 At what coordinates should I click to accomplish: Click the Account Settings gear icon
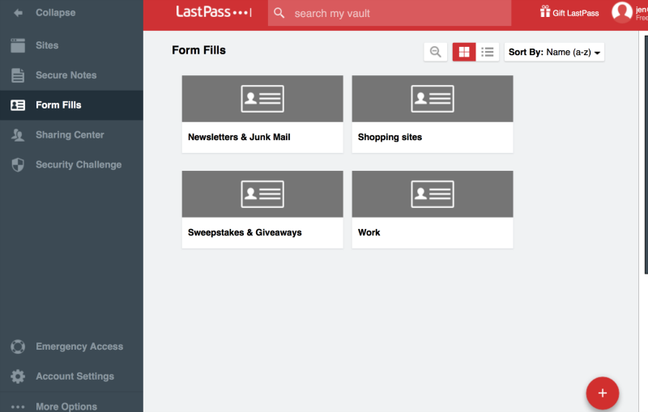pyautogui.click(x=18, y=376)
